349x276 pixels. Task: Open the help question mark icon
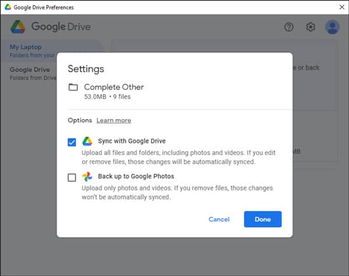(x=289, y=27)
